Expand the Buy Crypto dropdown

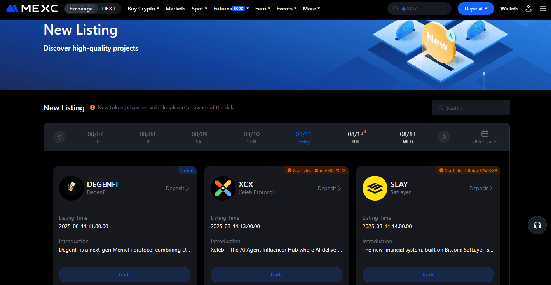coord(143,9)
